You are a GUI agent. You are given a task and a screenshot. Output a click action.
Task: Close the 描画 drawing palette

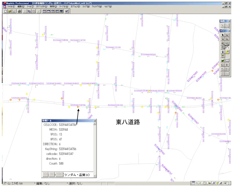[x=229, y=21]
